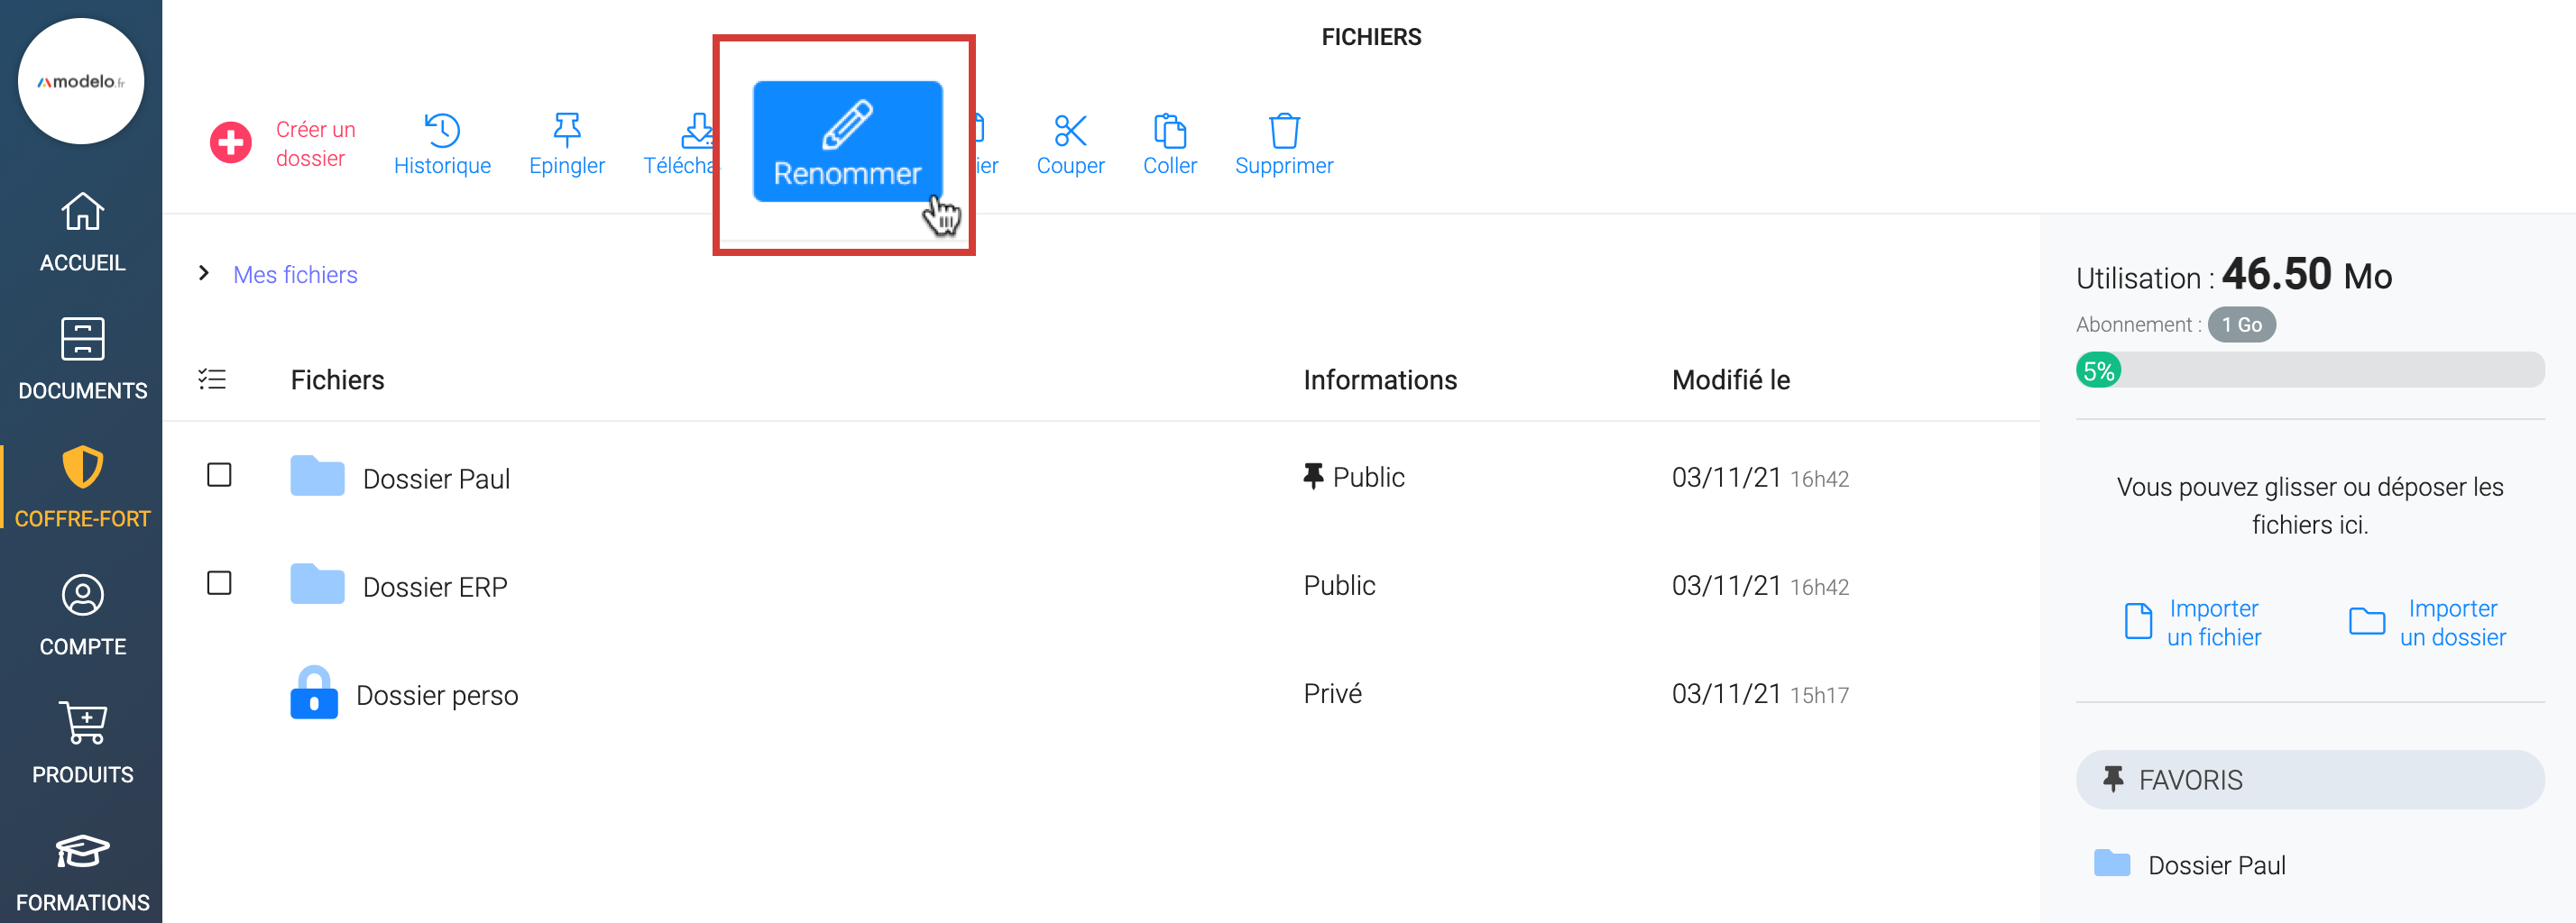Image resolution: width=2576 pixels, height=923 pixels.
Task: Collapse the FAVORIS section header
Action: pyautogui.click(x=2309, y=779)
